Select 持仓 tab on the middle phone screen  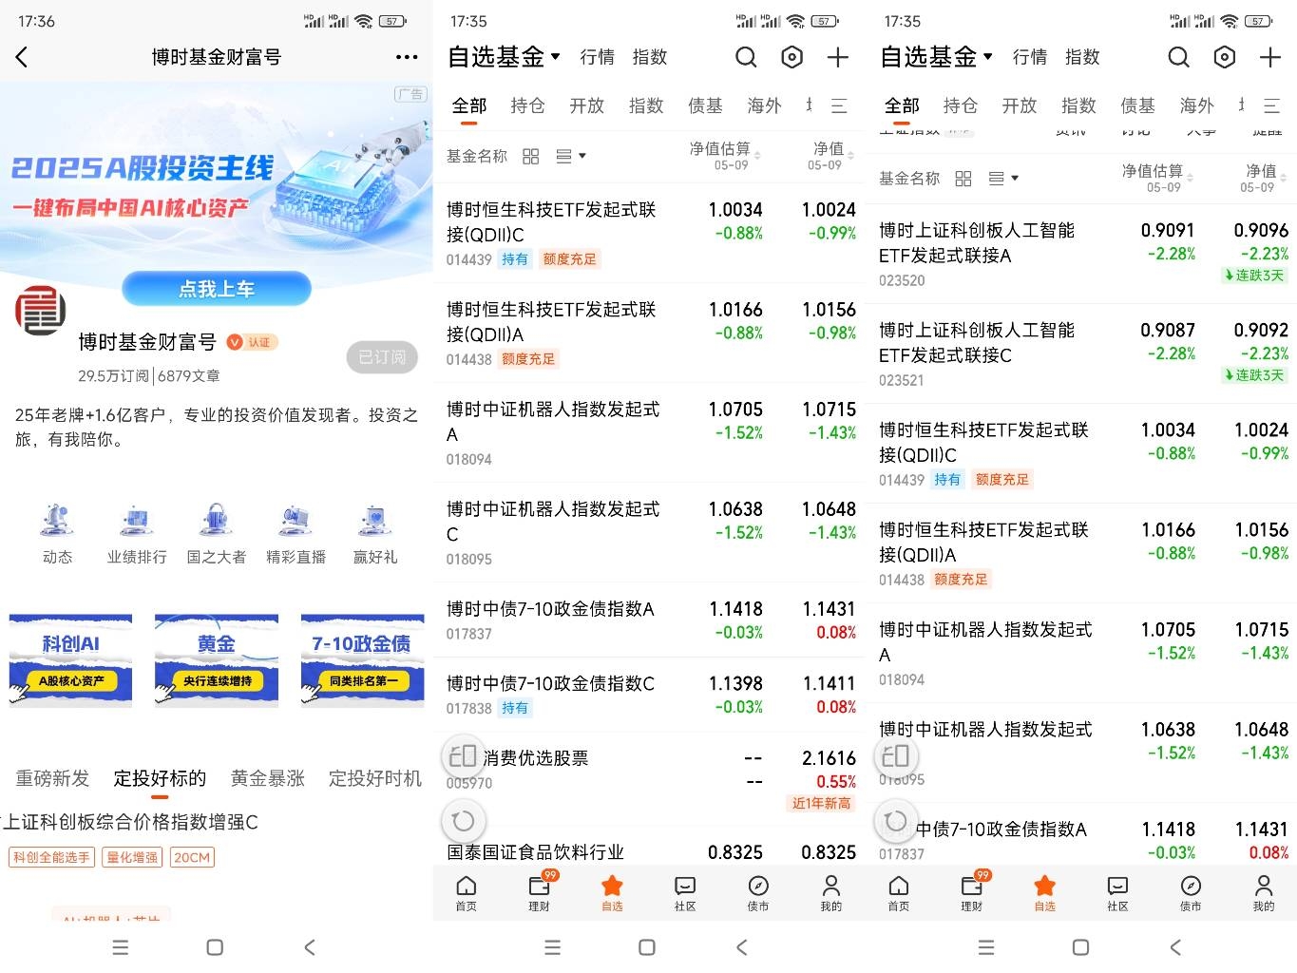click(527, 105)
